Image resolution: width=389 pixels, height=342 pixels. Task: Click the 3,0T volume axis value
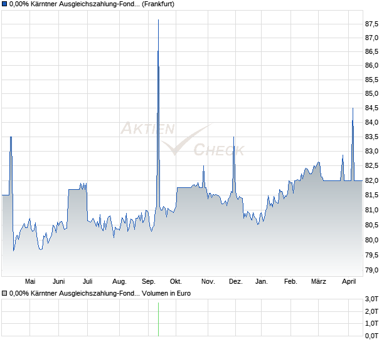point(371,298)
